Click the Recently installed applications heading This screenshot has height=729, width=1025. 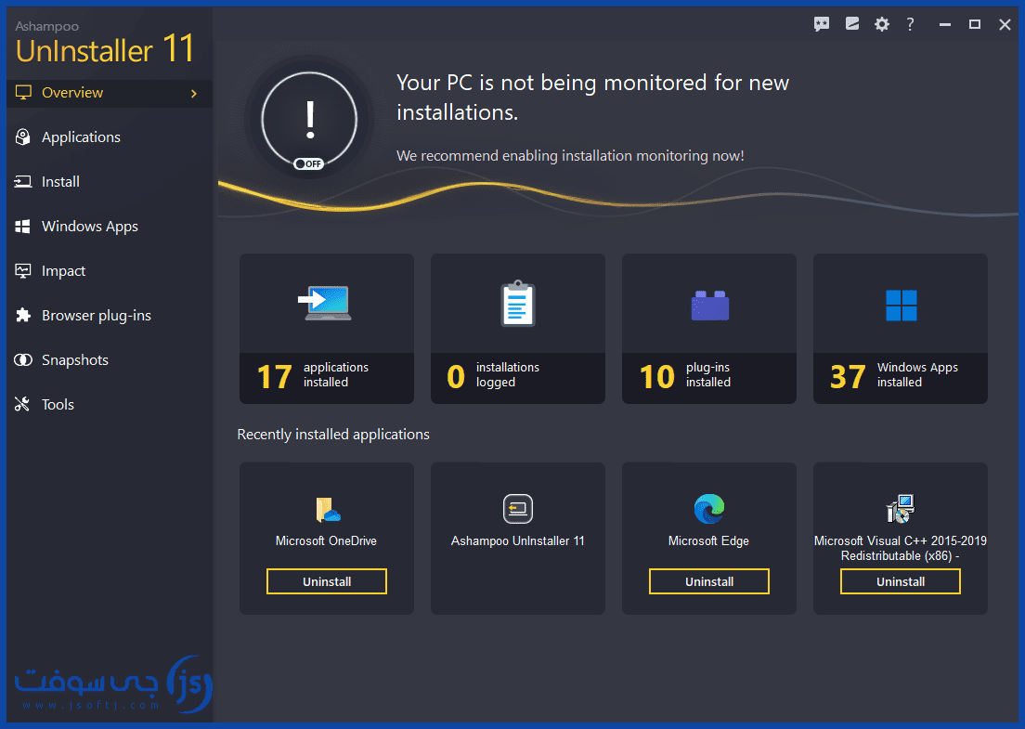click(x=333, y=435)
